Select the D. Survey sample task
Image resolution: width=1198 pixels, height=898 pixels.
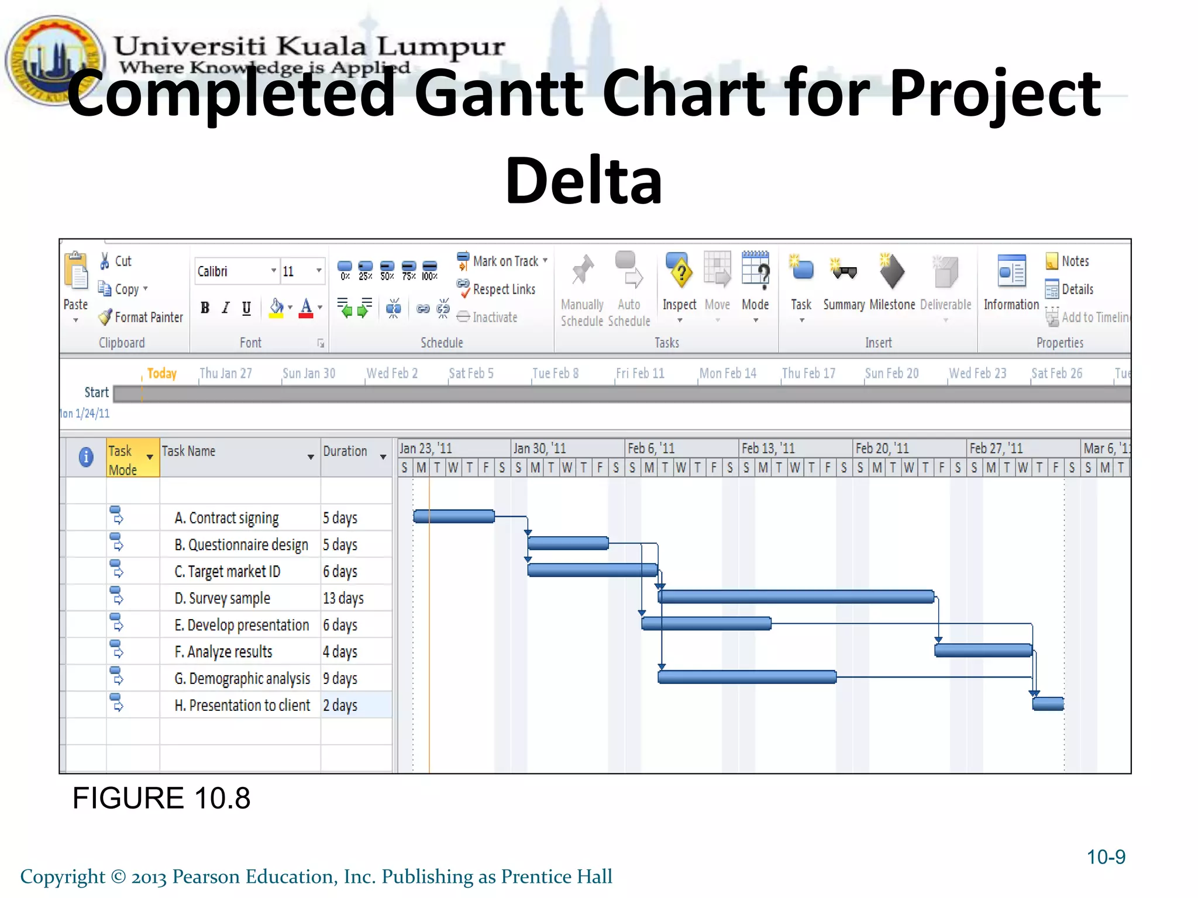[222, 598]
